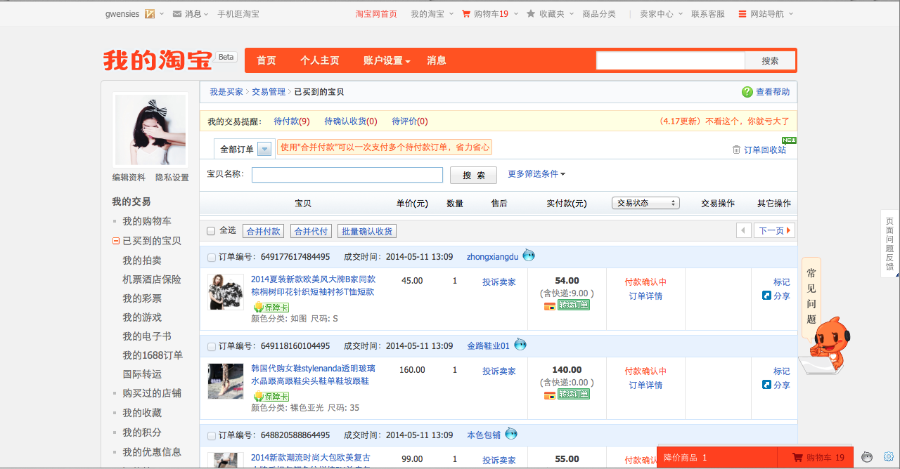The width and height of the screenshot is (900, 469).
Task: Expand the 我的淘宝 top bar dropdown
Action: pos(450,14)
